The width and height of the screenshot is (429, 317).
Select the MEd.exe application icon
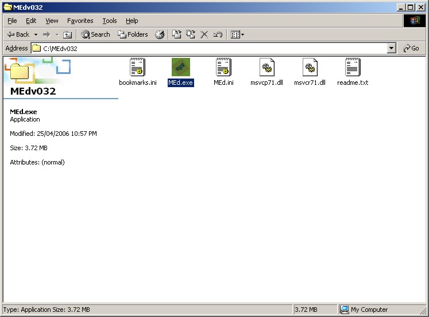tap(180, 67)
